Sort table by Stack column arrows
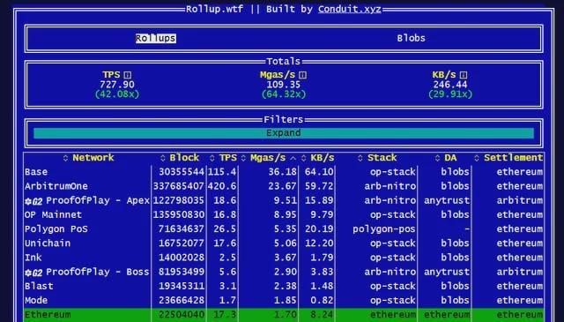564x322 pixels. pyautogui.click(x=360, y=158)
